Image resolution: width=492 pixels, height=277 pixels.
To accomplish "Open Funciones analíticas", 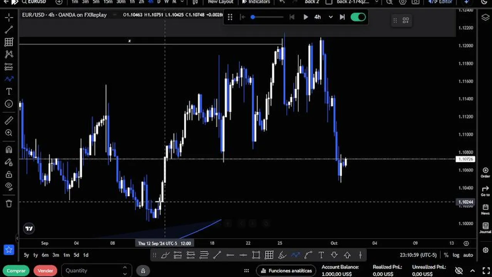I will tap(286, 270).
